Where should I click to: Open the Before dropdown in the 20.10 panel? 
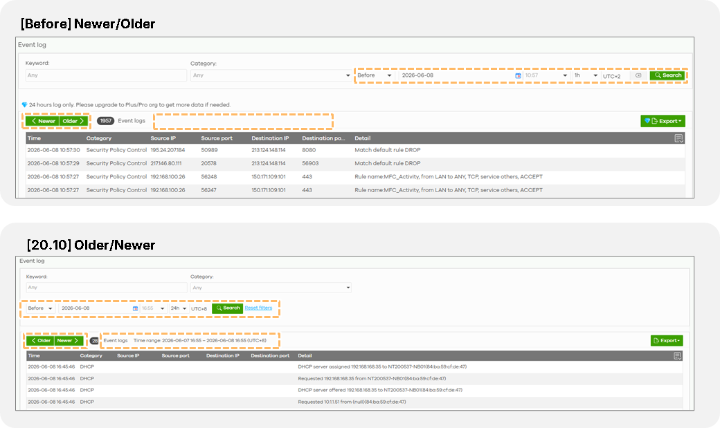click(40, 308)
